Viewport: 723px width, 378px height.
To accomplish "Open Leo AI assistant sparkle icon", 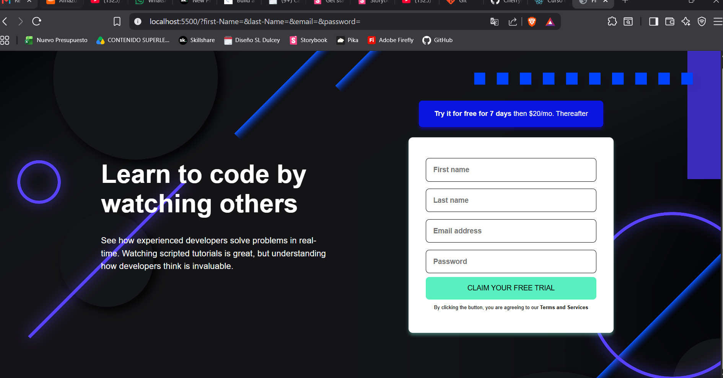I will pos(686,21).
